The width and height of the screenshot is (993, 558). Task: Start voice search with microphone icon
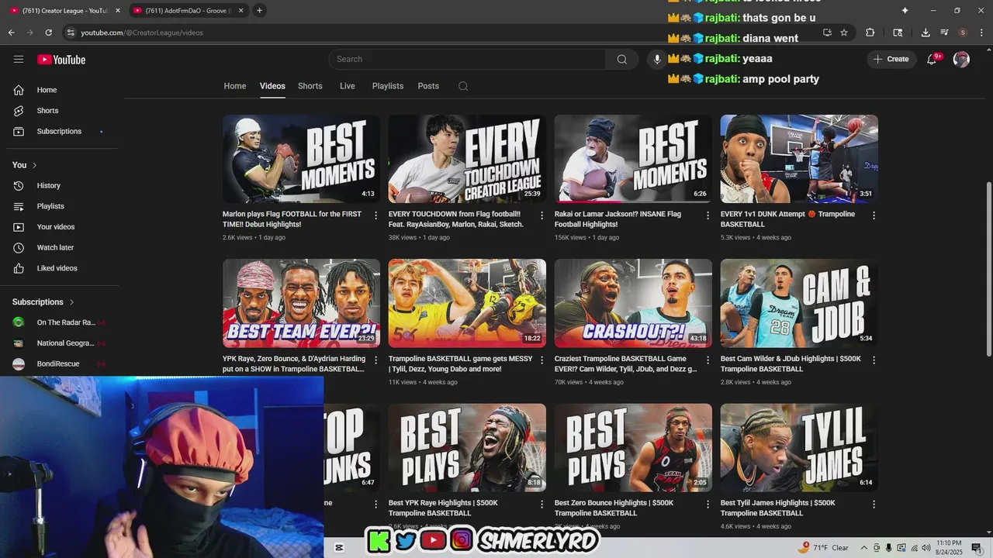657,59
